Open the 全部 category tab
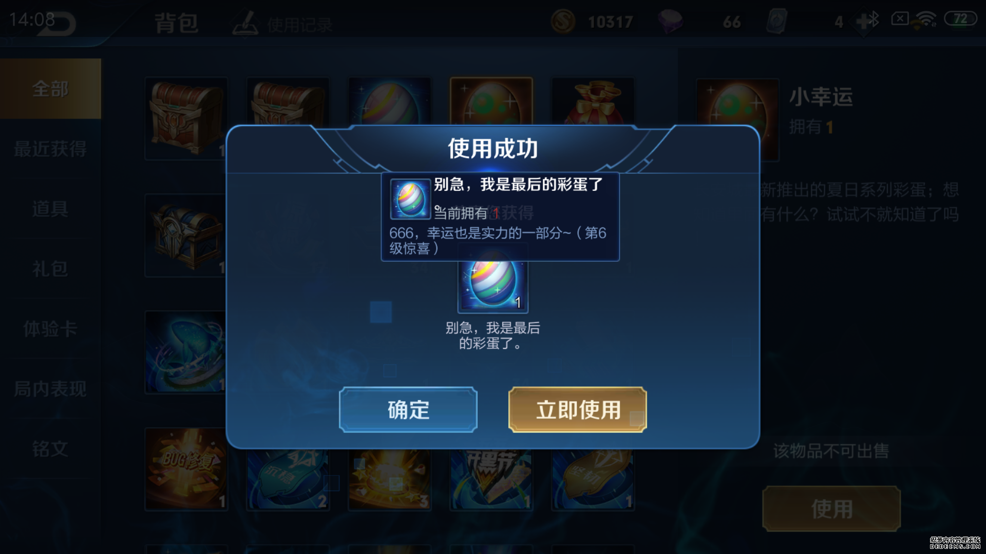Screen dimensions: 986x554 50,89
